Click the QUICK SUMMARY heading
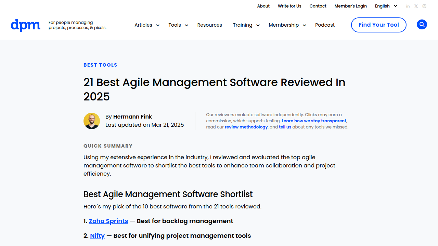Image resolution: width=438 pixels, height=246 pixels. [108, 146]
